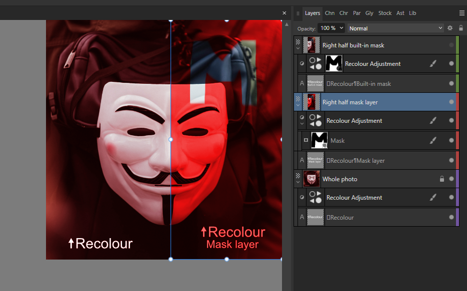
Task: Show the hidden Right half built-in mask layer
Action: (x=451, y=45)
